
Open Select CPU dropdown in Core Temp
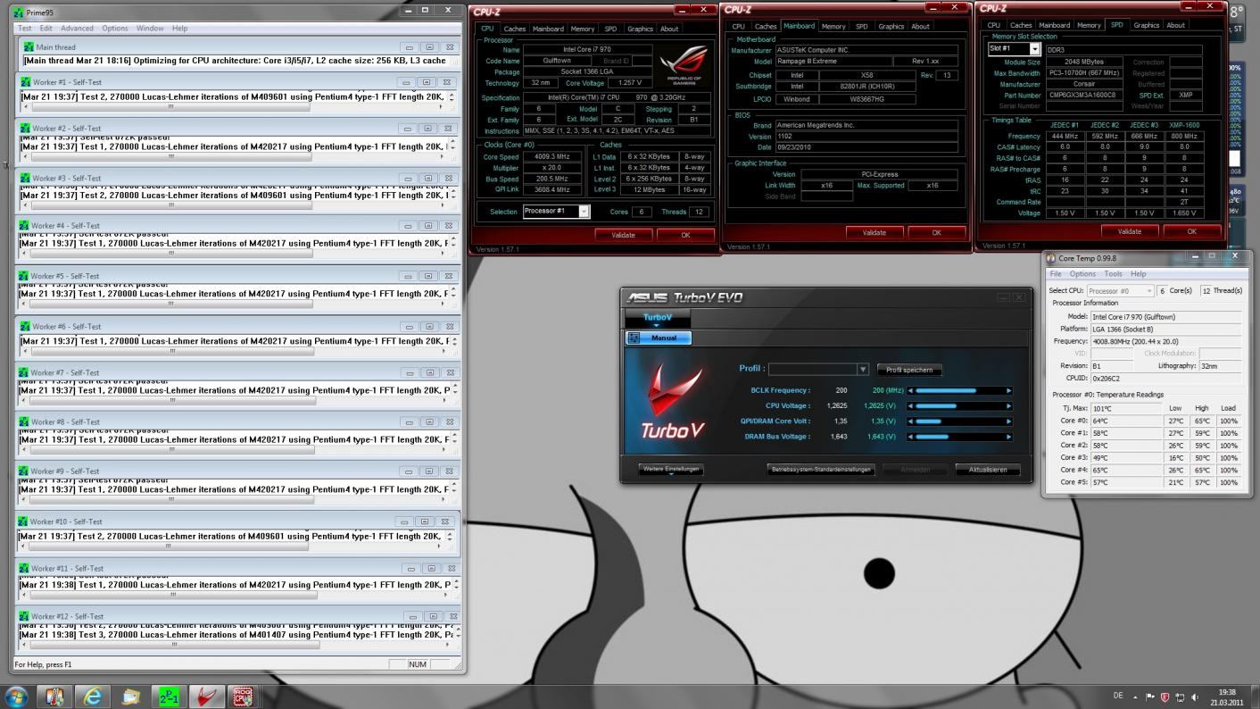[x=1148, y=291]
